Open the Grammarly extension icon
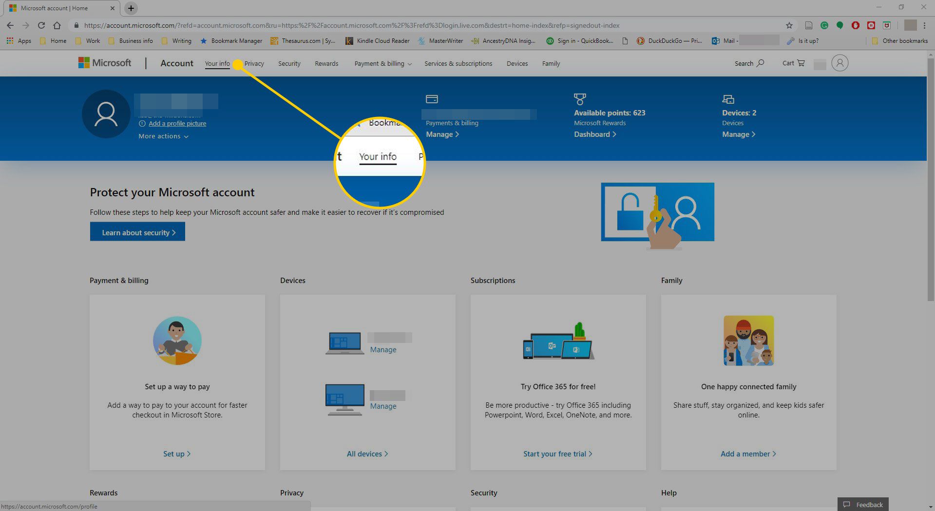Image resolution: width=935 pixels, height=511 pixels. tap(824, 25)
